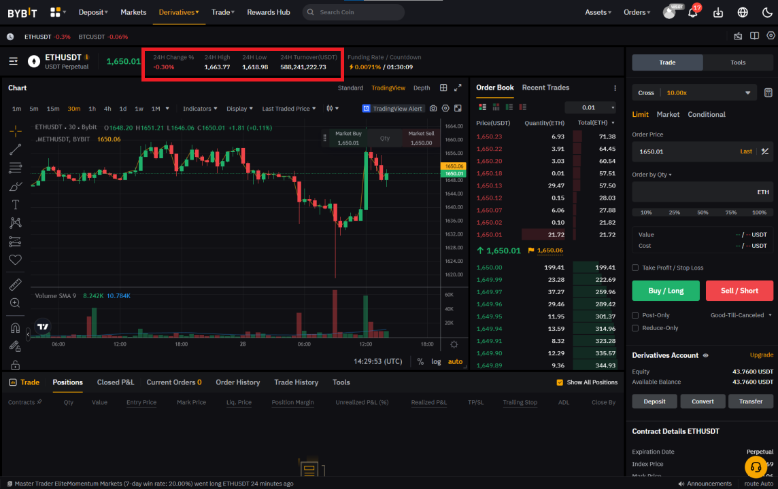Toggle log scale on chart

tap(436, 362)
